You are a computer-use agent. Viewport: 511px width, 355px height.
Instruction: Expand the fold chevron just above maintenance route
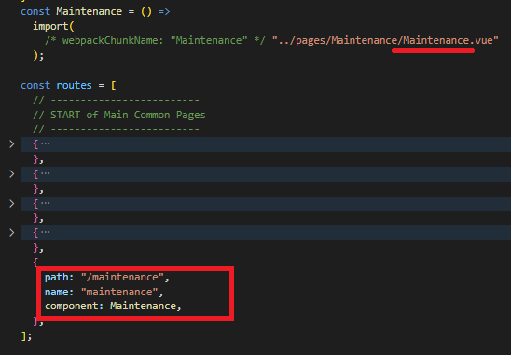point(12,233)
